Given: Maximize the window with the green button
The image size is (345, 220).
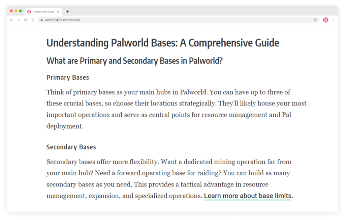Looking at the screenshot, I should tap(20, 11).
